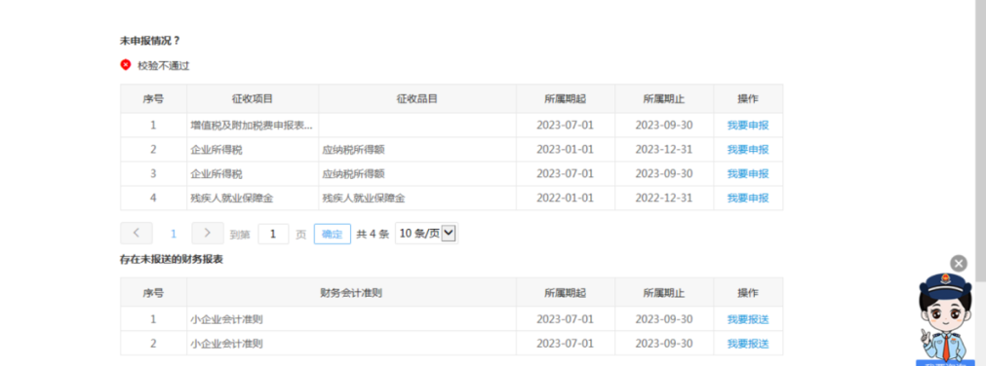
Task: Open the 10 条/页 page size dropdown
Action: 426,234
